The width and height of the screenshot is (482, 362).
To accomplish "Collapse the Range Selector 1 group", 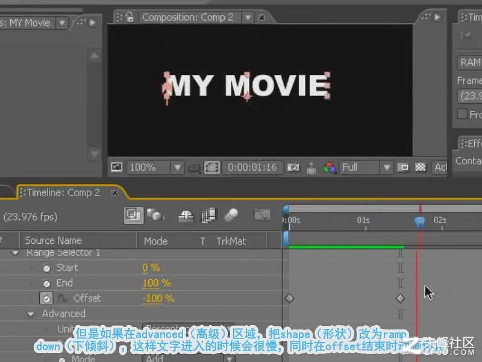I will tap(14, 253).
